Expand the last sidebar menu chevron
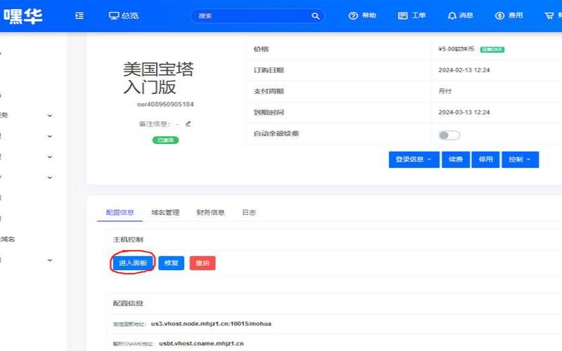The image size is (562, 351). (50, 260)
